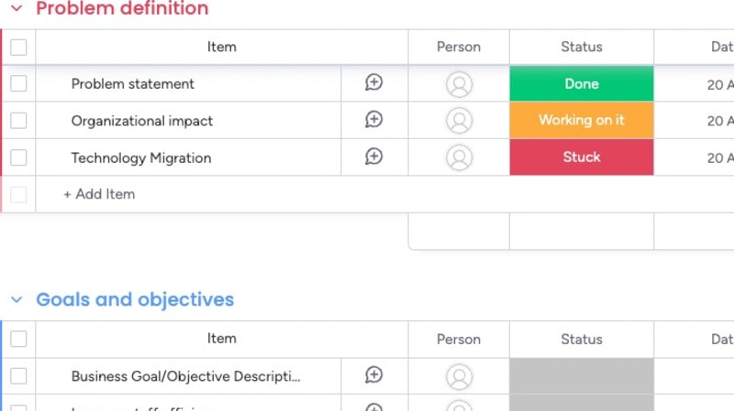The image size is (734, 411).
Task: Change the Working on it status
Action: [x=582, y=121]
